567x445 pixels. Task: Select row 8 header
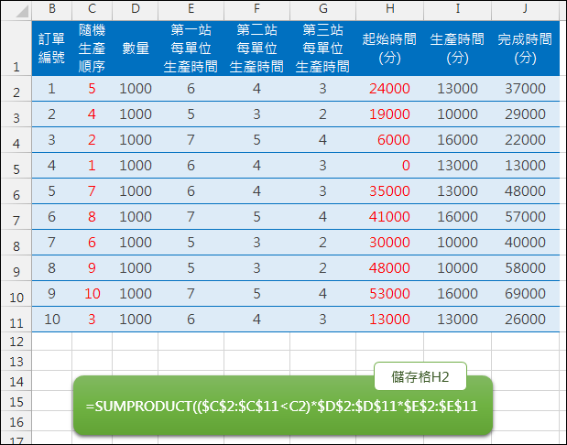coord(16,243)
